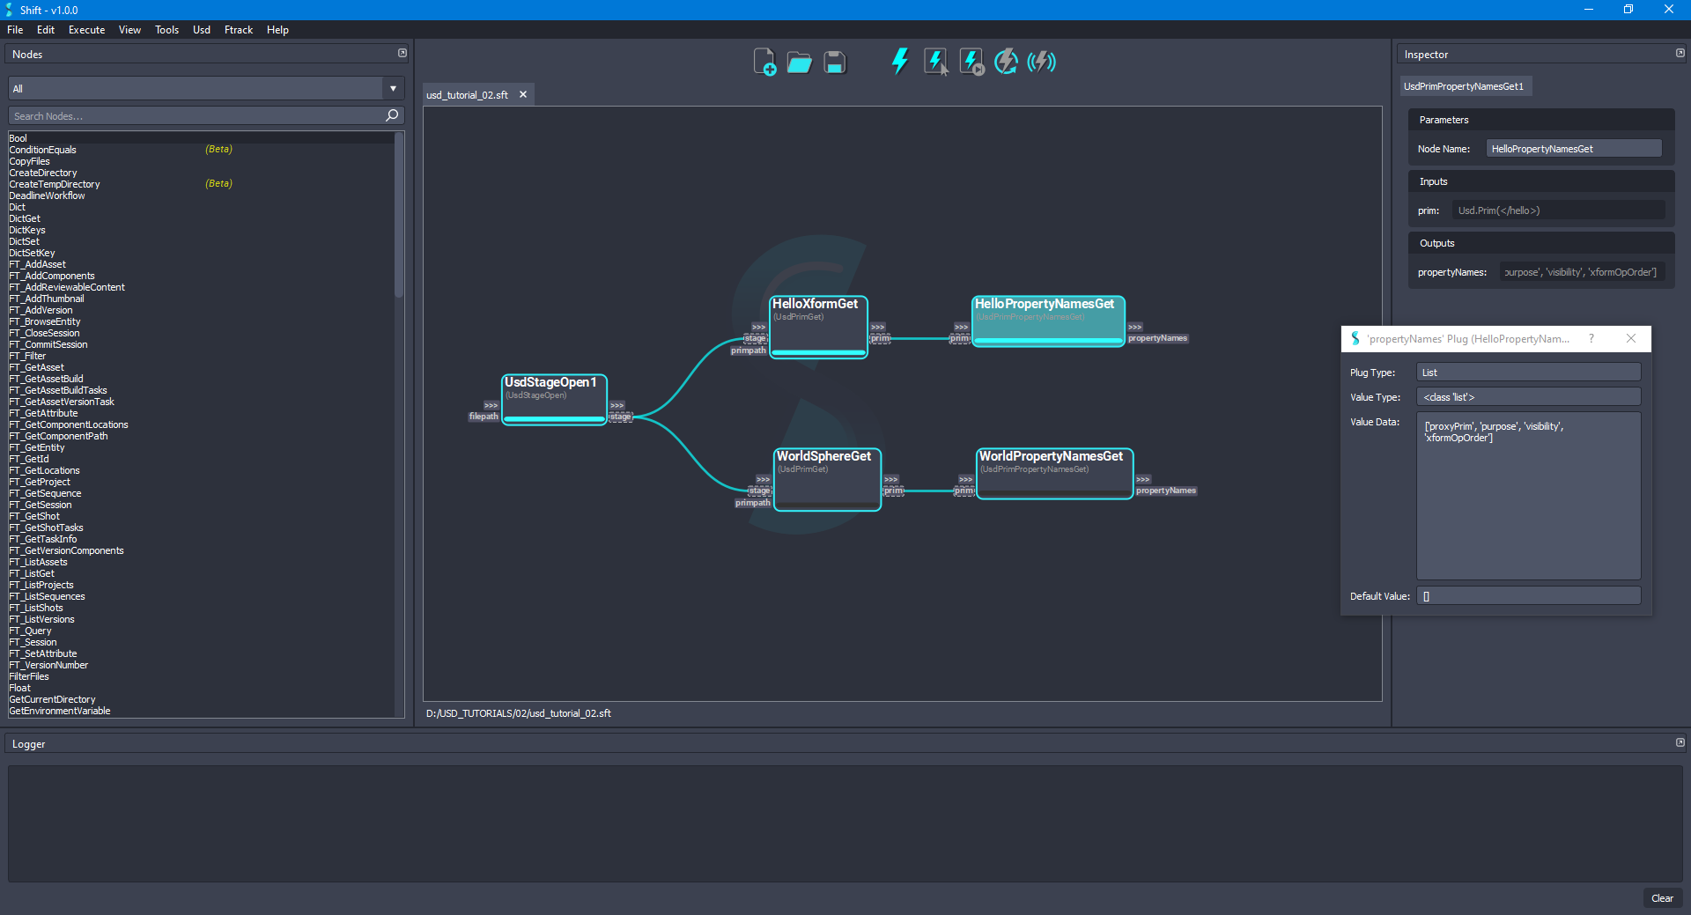Viewport: 1691px width, 915px height.
Task: Toggle continuous execution with circular lightning icon
Action: (1005, 62)
